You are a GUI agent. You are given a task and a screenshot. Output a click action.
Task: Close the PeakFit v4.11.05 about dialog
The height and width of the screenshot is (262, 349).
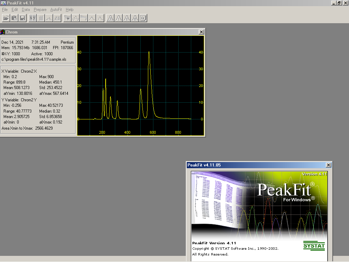329,165
